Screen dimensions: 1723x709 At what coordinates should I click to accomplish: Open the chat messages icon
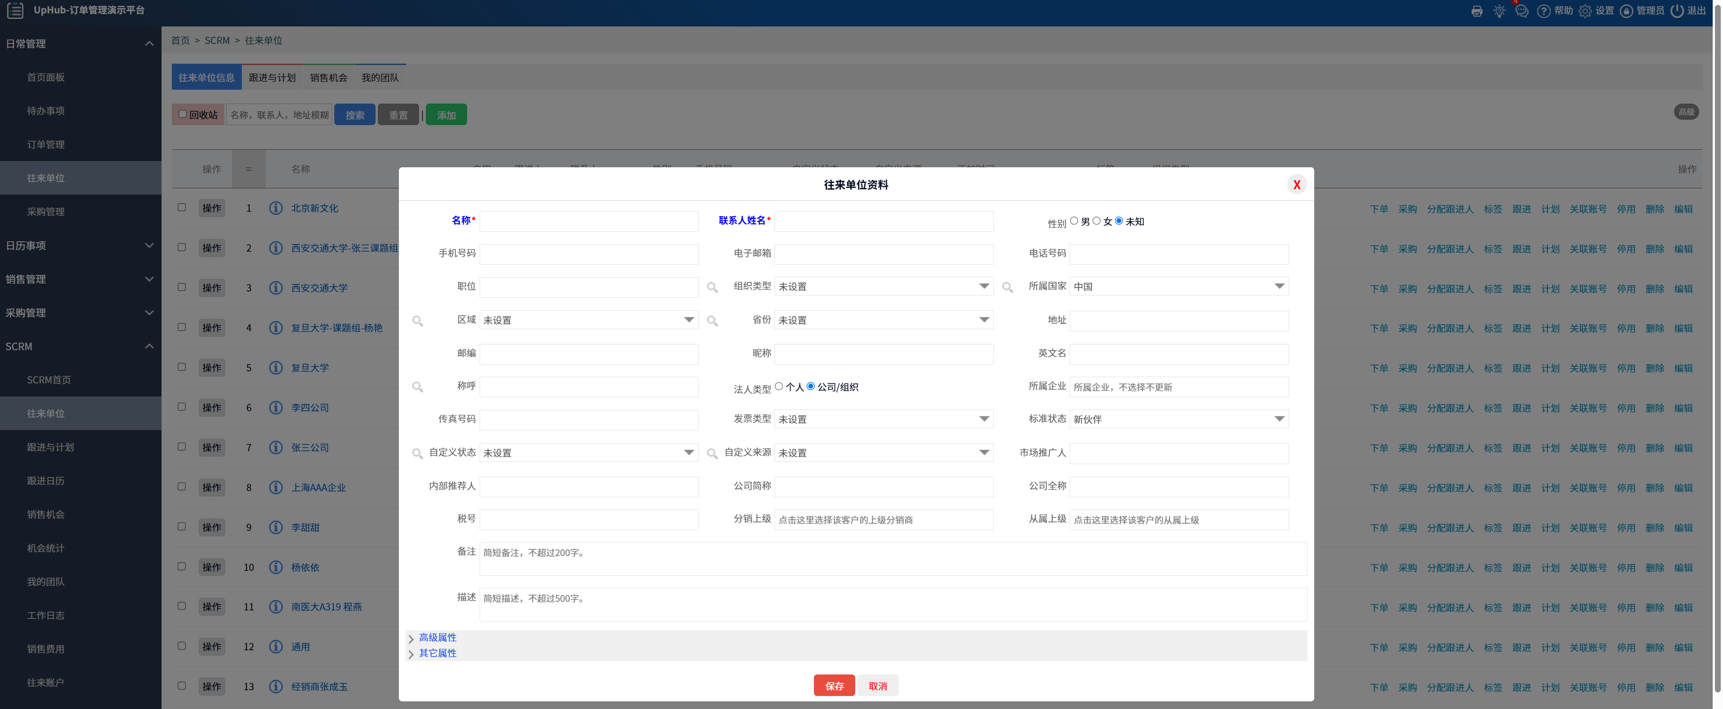point(1521,11)
